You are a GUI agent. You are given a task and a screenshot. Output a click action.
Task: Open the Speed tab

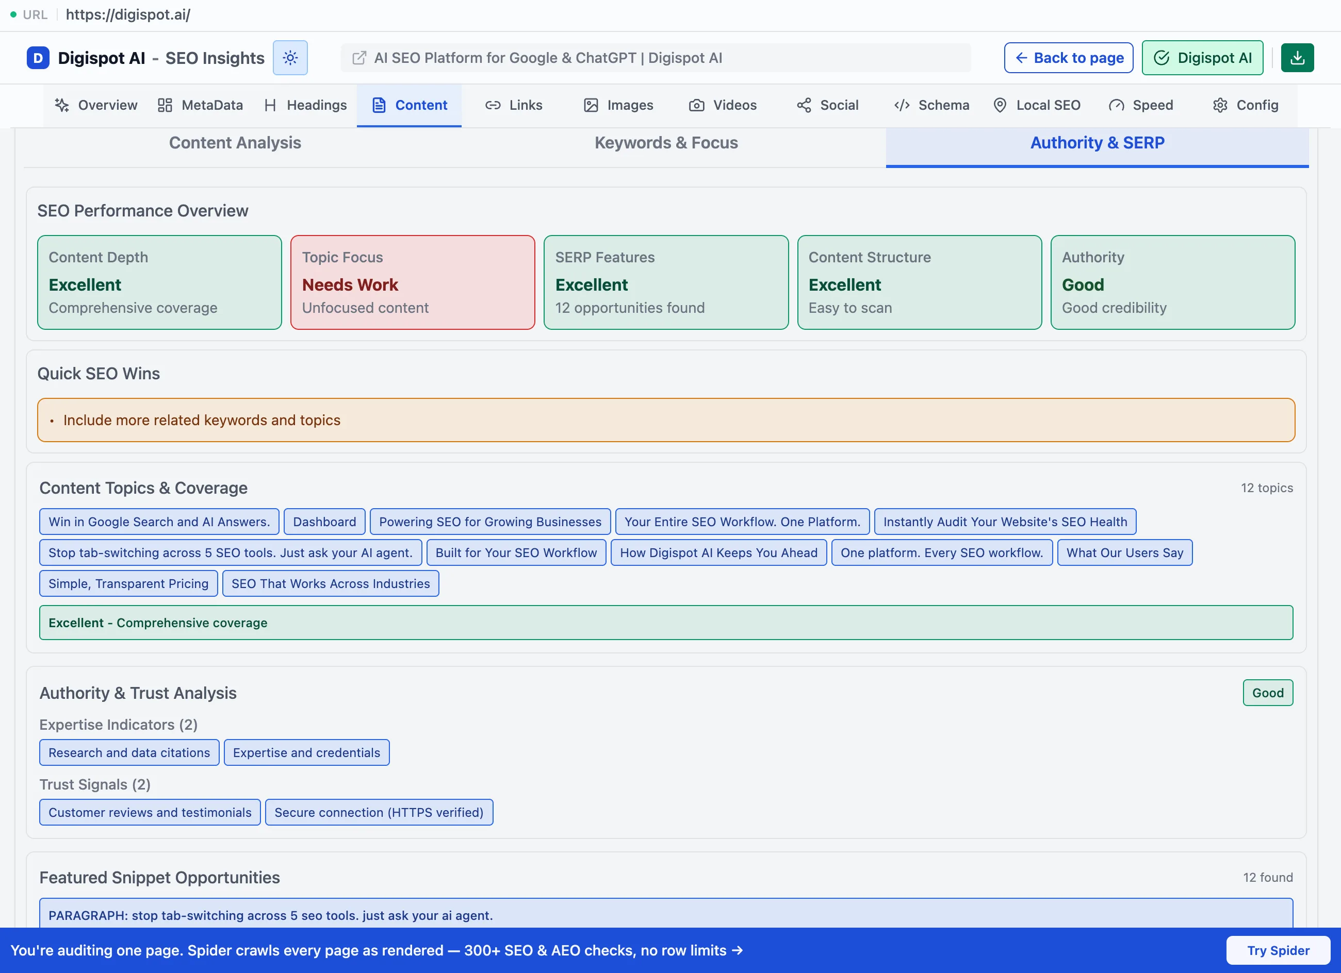click(1141, 105)
